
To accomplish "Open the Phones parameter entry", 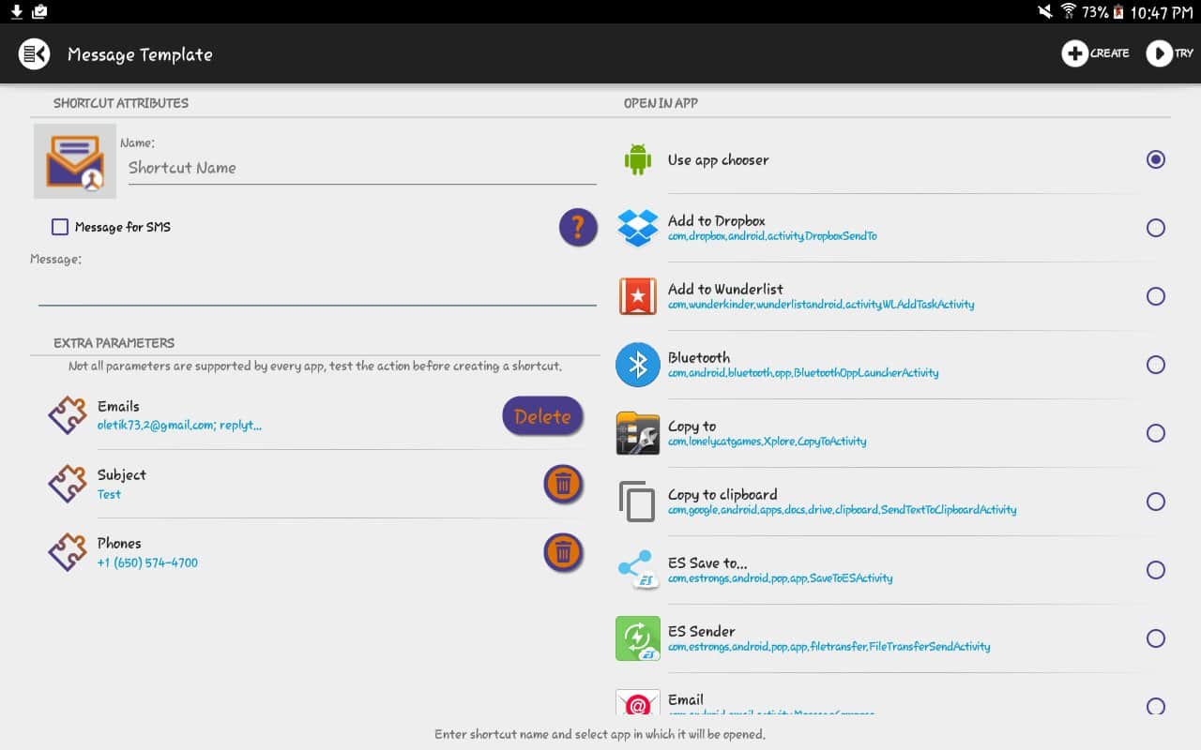I will [x=281, y=552].
